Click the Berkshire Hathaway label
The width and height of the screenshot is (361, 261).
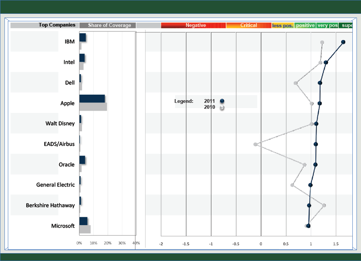point(50,205)
